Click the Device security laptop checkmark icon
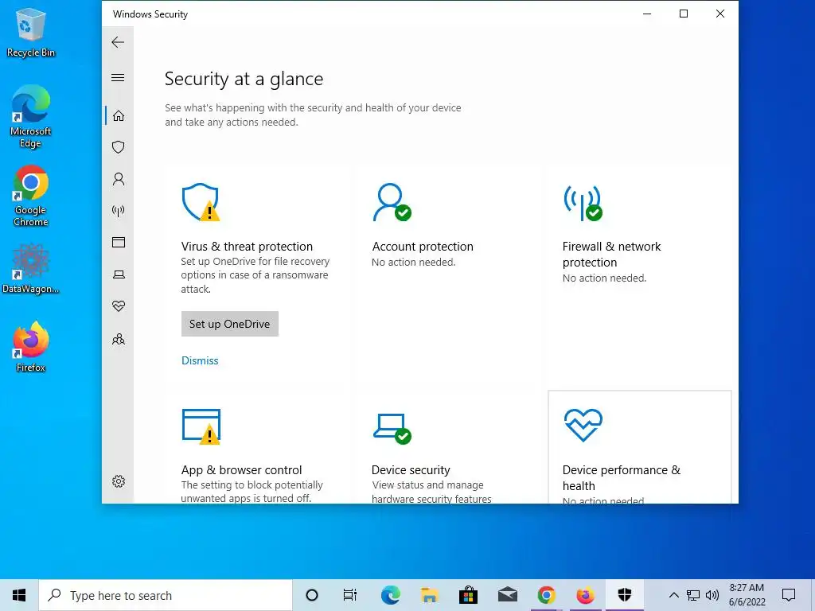The image size is (815, 611). (392, 429)
